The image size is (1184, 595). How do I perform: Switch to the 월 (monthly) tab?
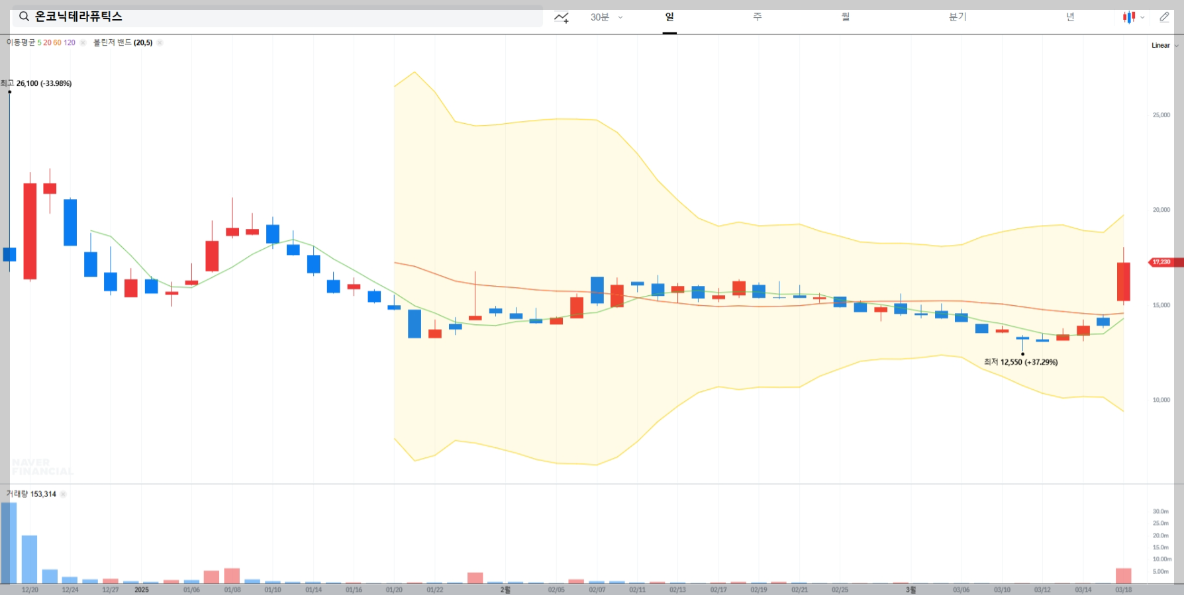click(x=846, y=17)
